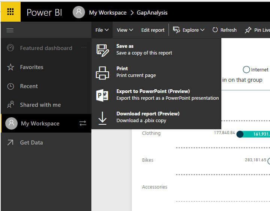
Task: Click GapAnalysis breadcrumb link
Action: coord(152,13)
